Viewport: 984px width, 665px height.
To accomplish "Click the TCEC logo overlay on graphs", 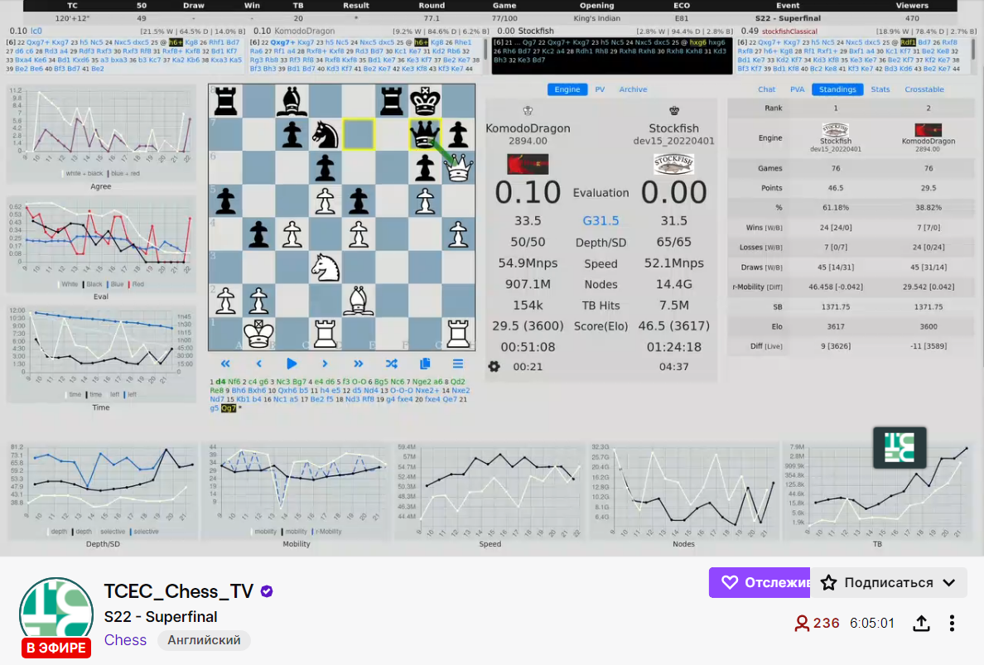I will (900, 447).
